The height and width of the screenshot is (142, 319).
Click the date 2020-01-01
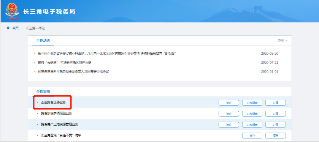[270, 71]
